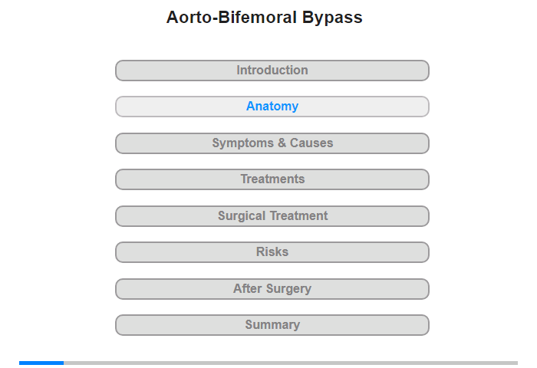
Task: Click the blue filled progress segment
Action: (x=41, y=363)
